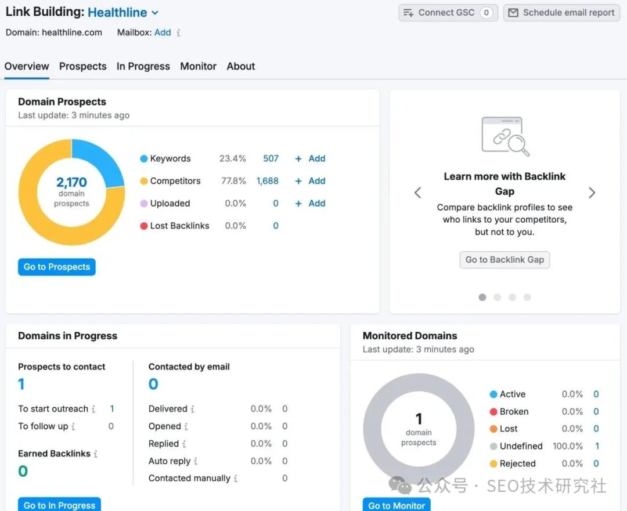Click the To follow up info icon
The image size is (627, 511).
[73, 427]
